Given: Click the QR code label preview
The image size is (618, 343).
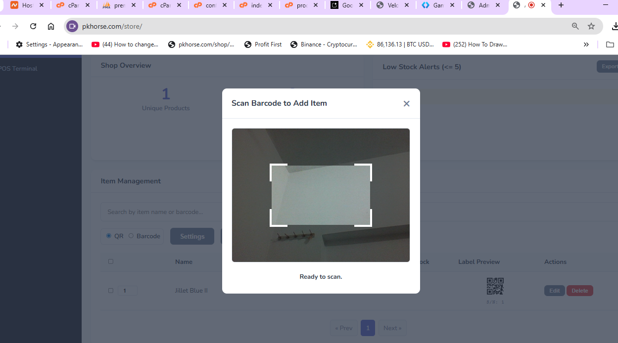Looking at the screenshot, I should pyautogui.click(x=495, y=286).
